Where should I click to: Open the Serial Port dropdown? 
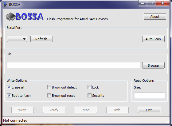pos(17,39)
